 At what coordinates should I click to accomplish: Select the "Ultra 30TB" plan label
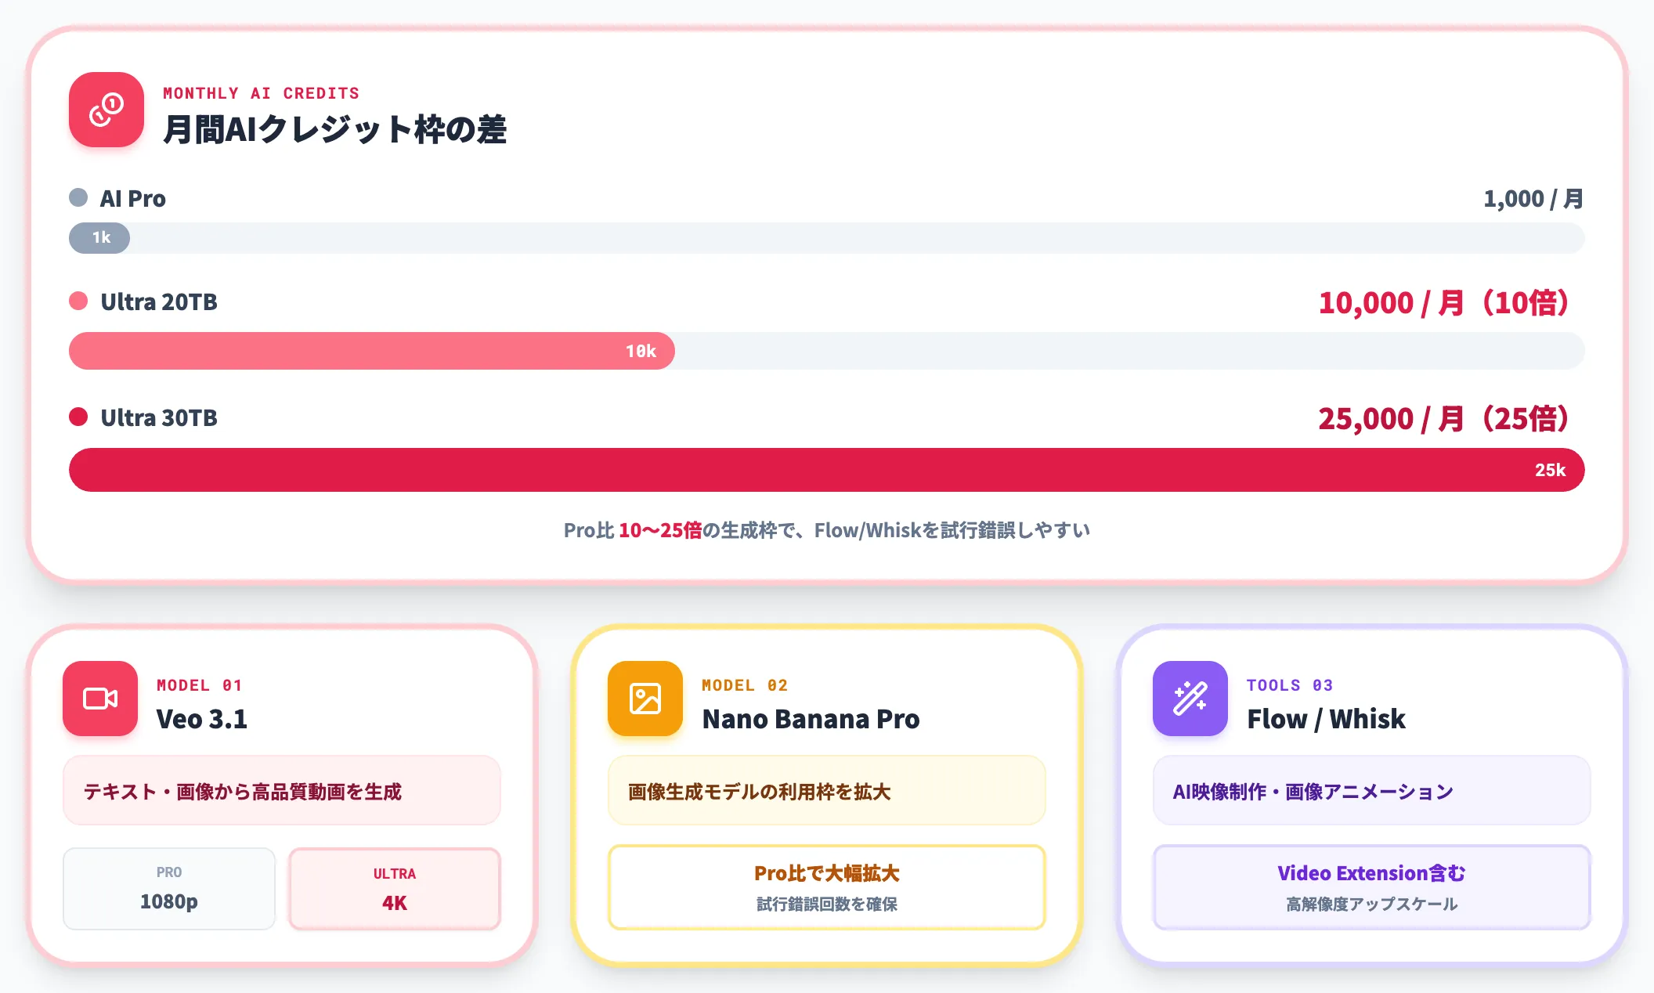[x=159, y=418]
